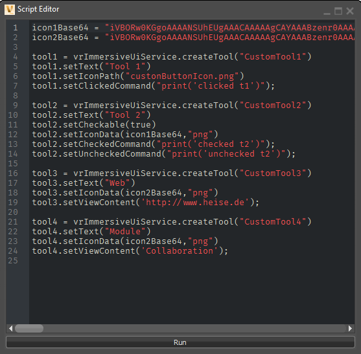Image resolution: width=361 pixels, height=354 pixels.
Task: Place cursor on icon2Base64 assignment line
Action: pos(193,38)
